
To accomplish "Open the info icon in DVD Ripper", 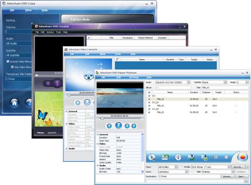I will coord(178,157).
